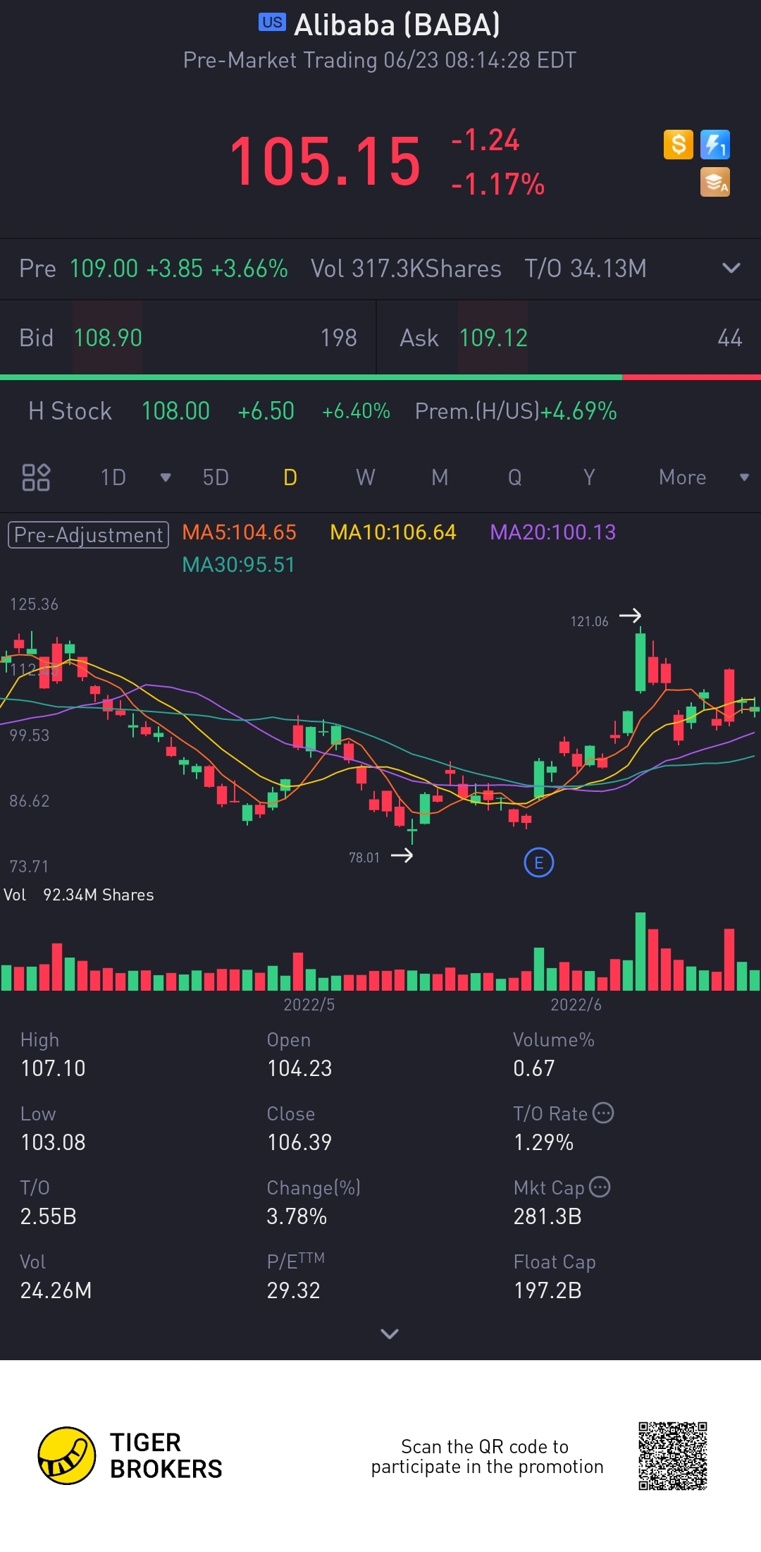
Task: Tap the P/E TTM value 29.32
Action: pyautogui.click(x=294, y=1290)
